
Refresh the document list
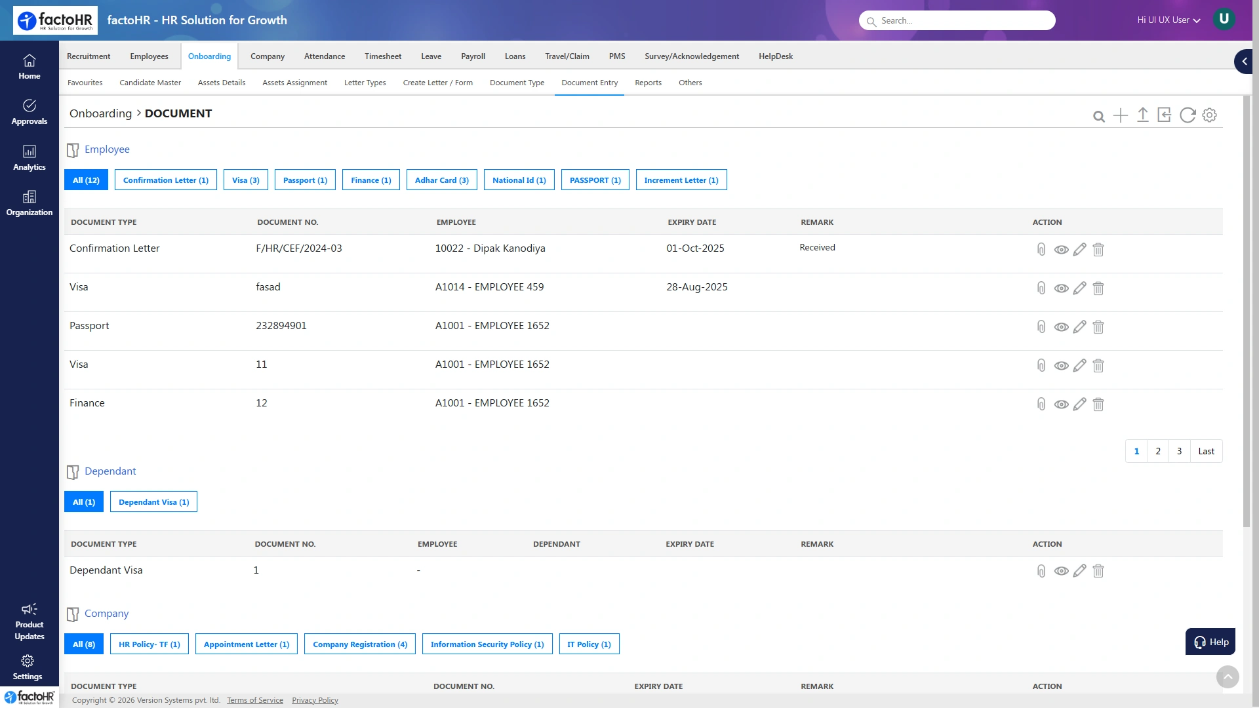coord(1188,115)
